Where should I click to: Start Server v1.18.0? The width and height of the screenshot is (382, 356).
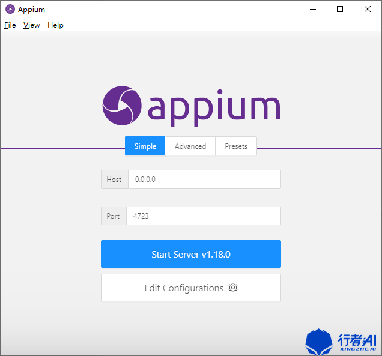191,254
